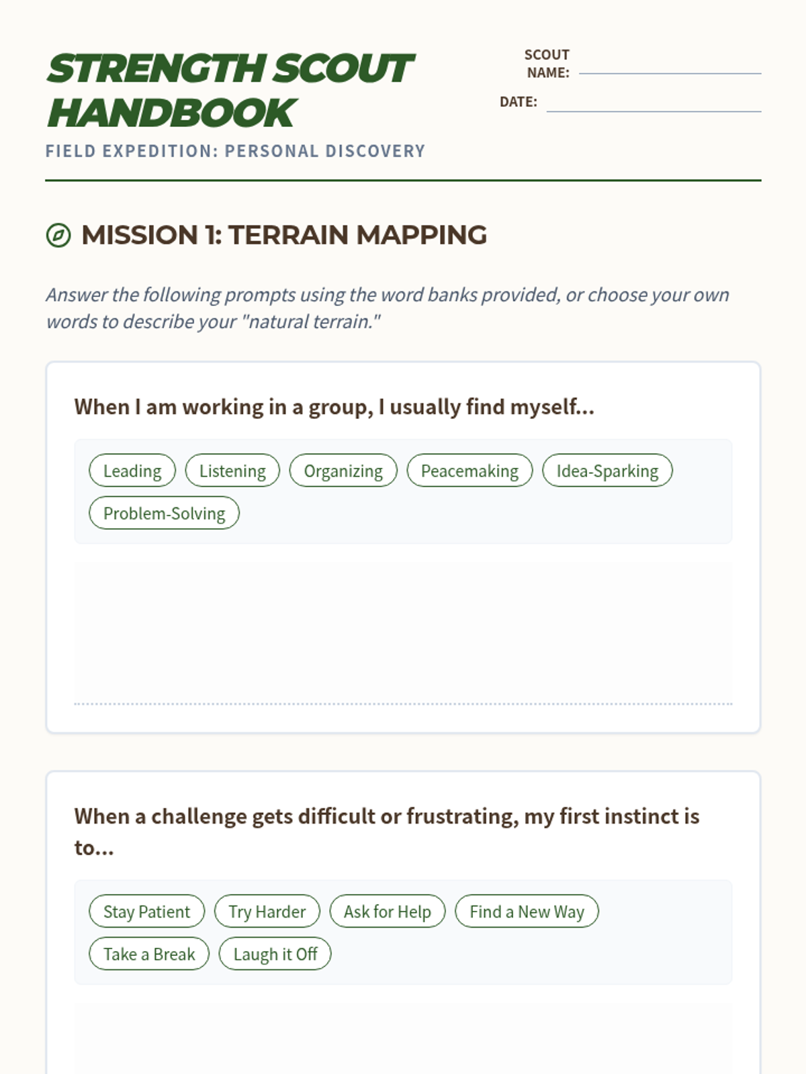The image size is (806, 1074).
Task: Click the Mission 1: Terrain Mapping heading
Action: 284,235
